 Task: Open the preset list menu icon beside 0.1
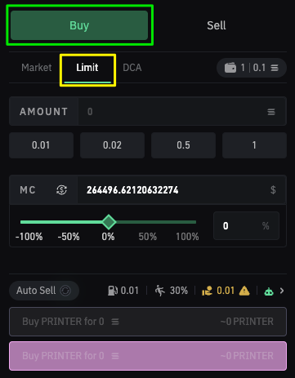click(x=275, y=68)
